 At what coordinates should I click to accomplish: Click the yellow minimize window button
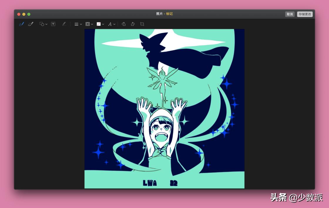pyautogui.click(x=24, y=14)
